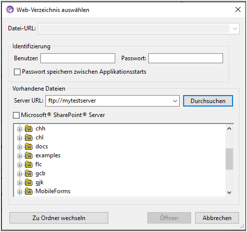Click into the Benutzer input field

tap(78, 58)
